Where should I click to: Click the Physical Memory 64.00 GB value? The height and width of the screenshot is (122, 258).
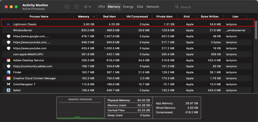tap(144, 100)
